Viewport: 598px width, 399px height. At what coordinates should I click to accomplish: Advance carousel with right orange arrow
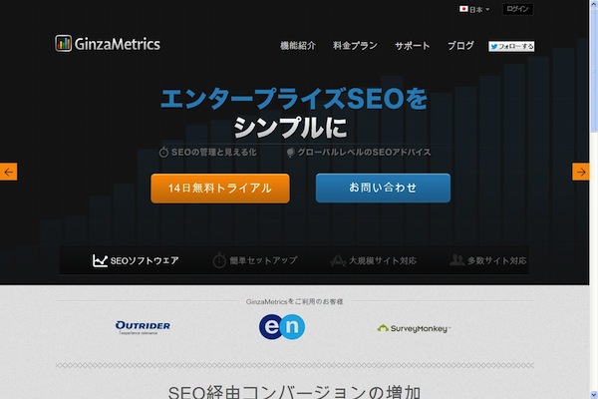point(580,172)
